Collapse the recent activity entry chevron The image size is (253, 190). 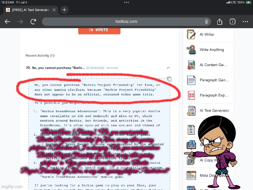(168, 68)
